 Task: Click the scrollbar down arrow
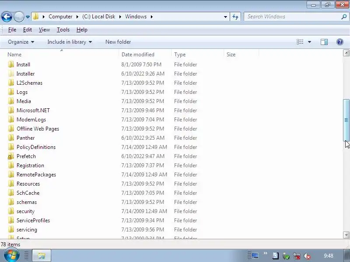click(346, 235)
